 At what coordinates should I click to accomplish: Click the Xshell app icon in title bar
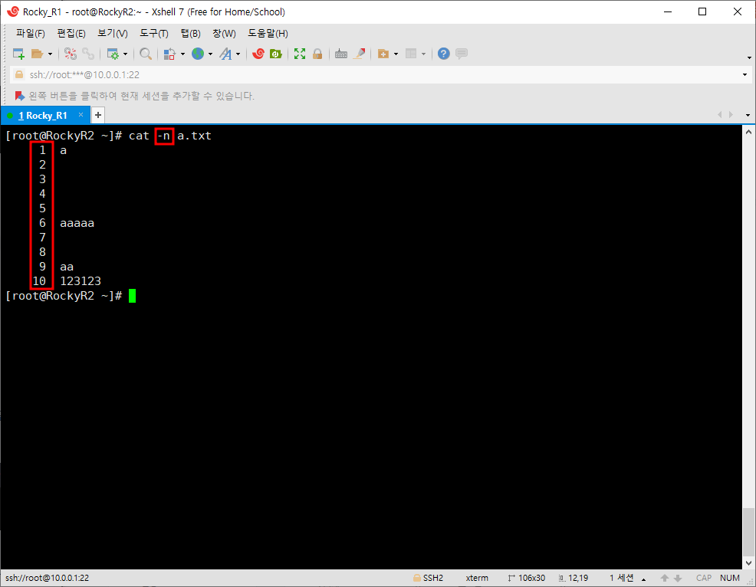coord(13,11)
